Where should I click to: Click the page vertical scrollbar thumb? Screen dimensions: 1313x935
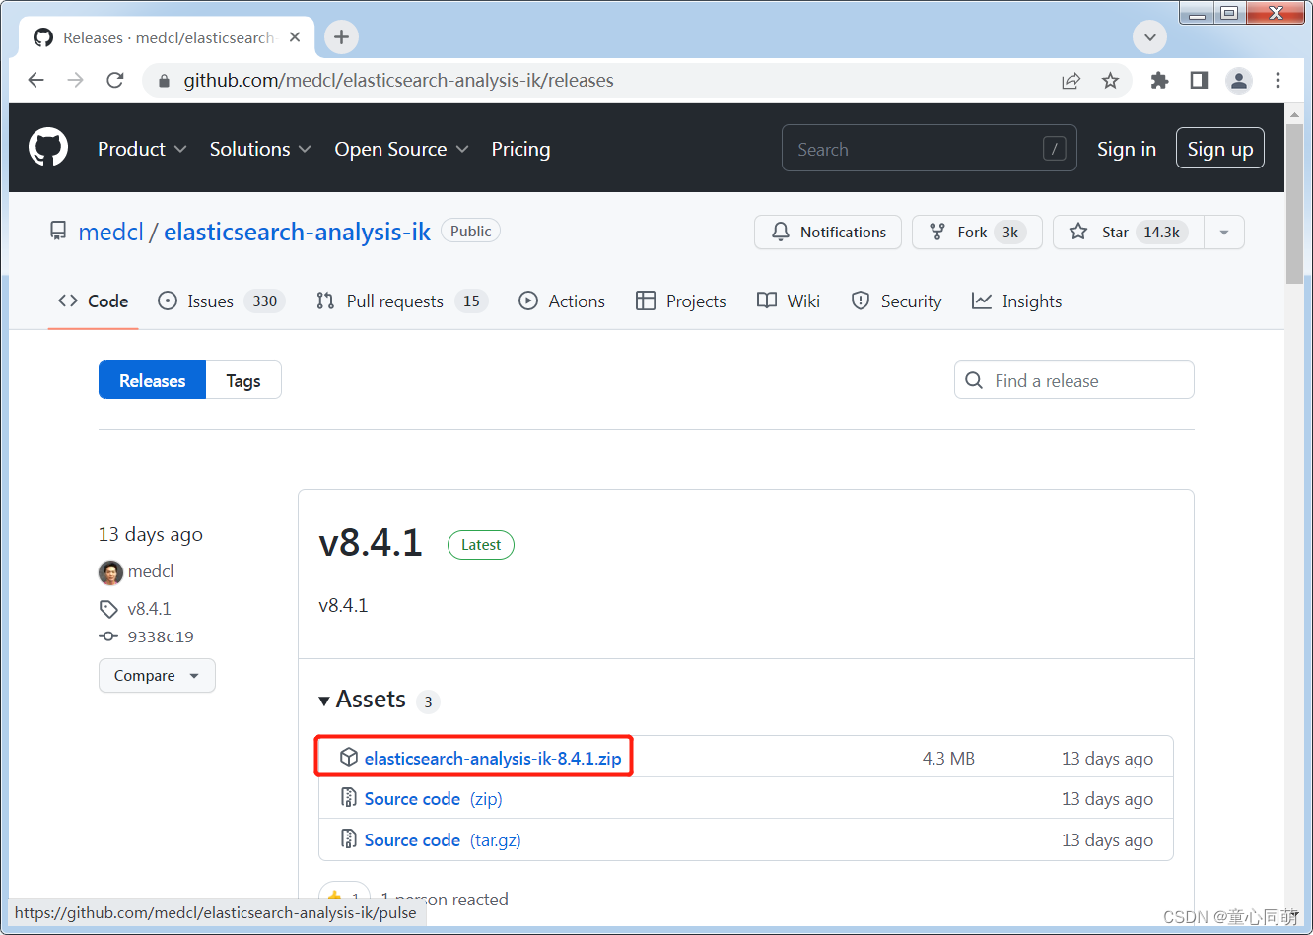point(1294,204)
